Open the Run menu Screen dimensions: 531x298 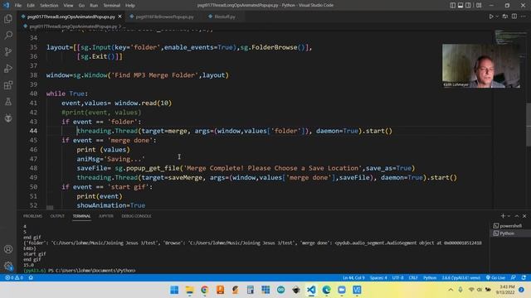[94, 6]
